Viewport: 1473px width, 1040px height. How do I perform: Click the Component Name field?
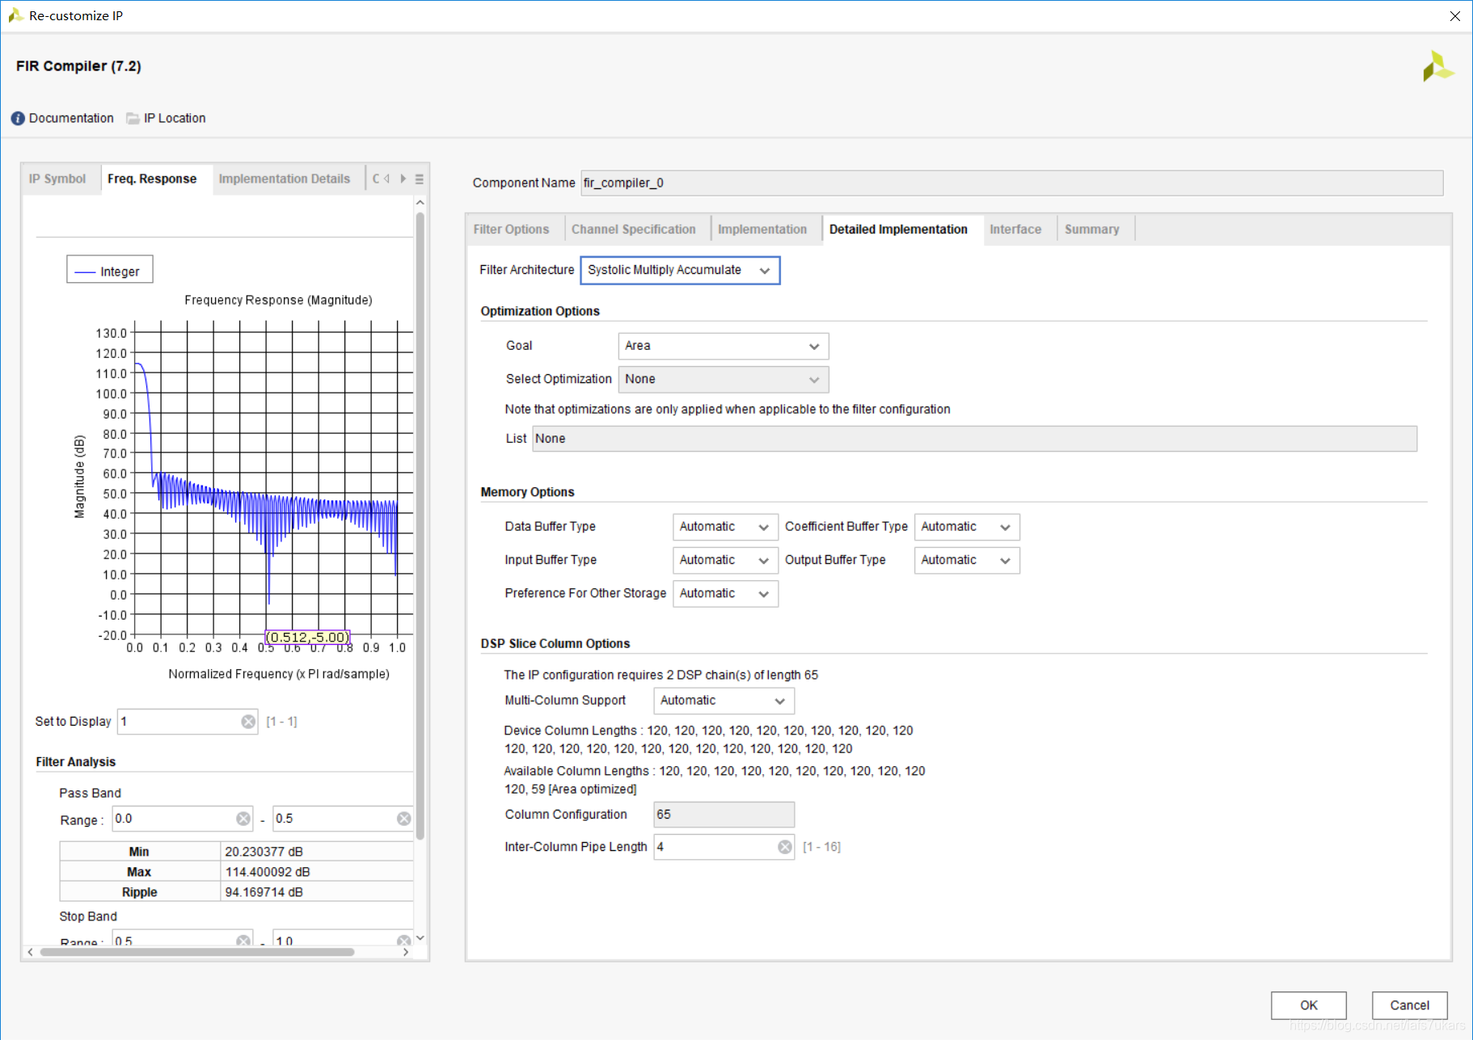click(x=1012, y=183)
